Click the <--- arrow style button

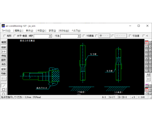(x=121, y=36)
